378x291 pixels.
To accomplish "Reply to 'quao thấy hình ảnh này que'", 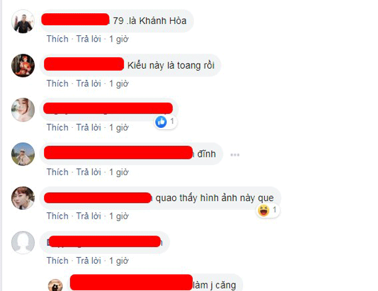I will pos(88,216).
